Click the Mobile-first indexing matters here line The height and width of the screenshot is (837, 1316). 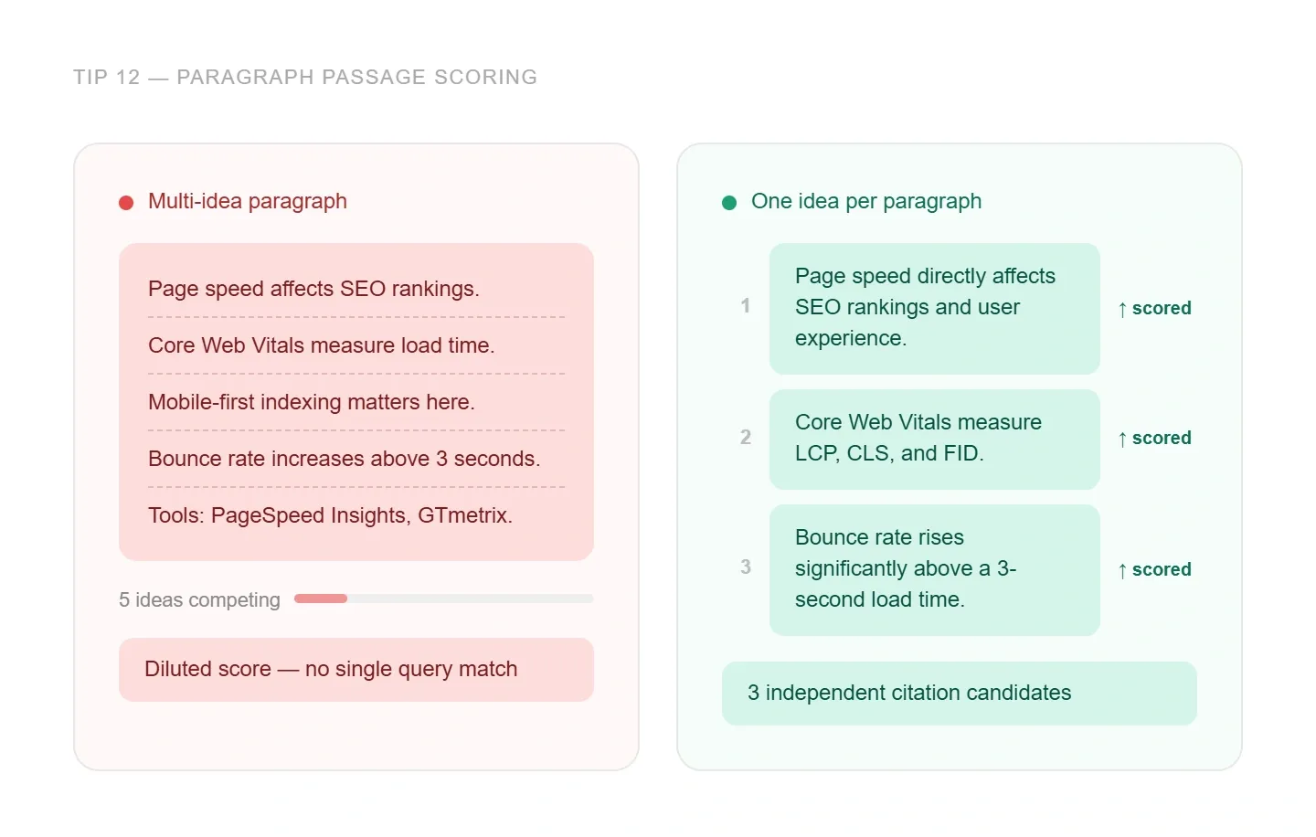[x=312, y=402]
